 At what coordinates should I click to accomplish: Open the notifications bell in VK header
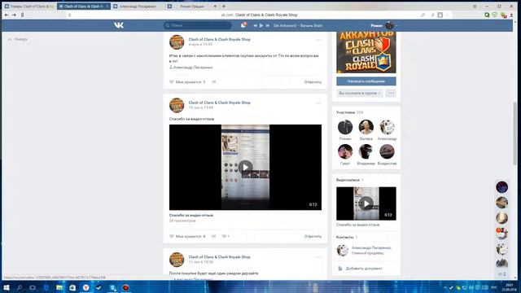click(x=243, y=25)
